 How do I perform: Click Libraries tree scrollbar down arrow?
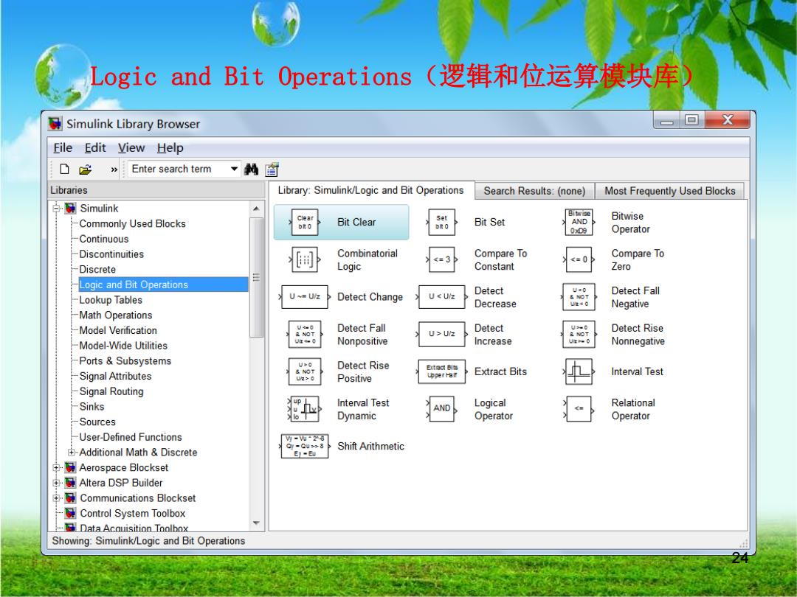(x=256, y=523)
